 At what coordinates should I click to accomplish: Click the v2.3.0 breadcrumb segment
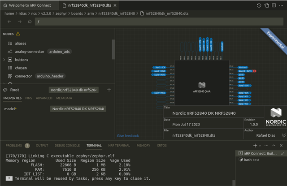46,13
